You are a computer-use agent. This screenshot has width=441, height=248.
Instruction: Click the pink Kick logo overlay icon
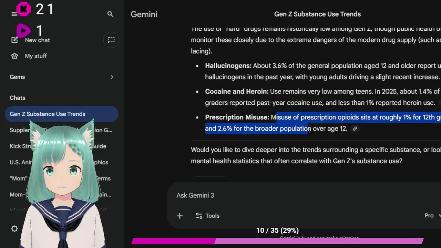click(24, 9)
